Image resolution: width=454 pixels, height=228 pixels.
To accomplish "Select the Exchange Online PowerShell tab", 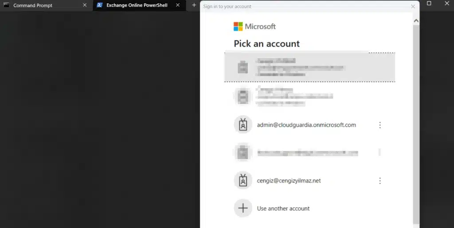I will point(137,5).
